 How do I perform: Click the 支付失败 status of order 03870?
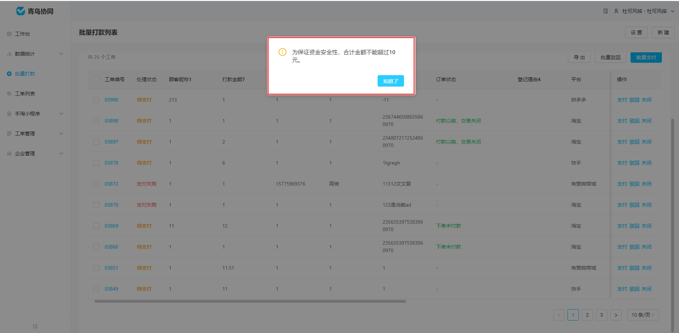pos(147,205)
